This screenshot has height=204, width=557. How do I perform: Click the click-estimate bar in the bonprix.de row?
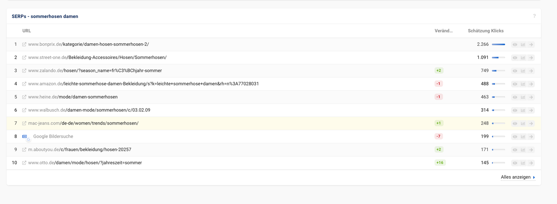click(x=499, y=44)
